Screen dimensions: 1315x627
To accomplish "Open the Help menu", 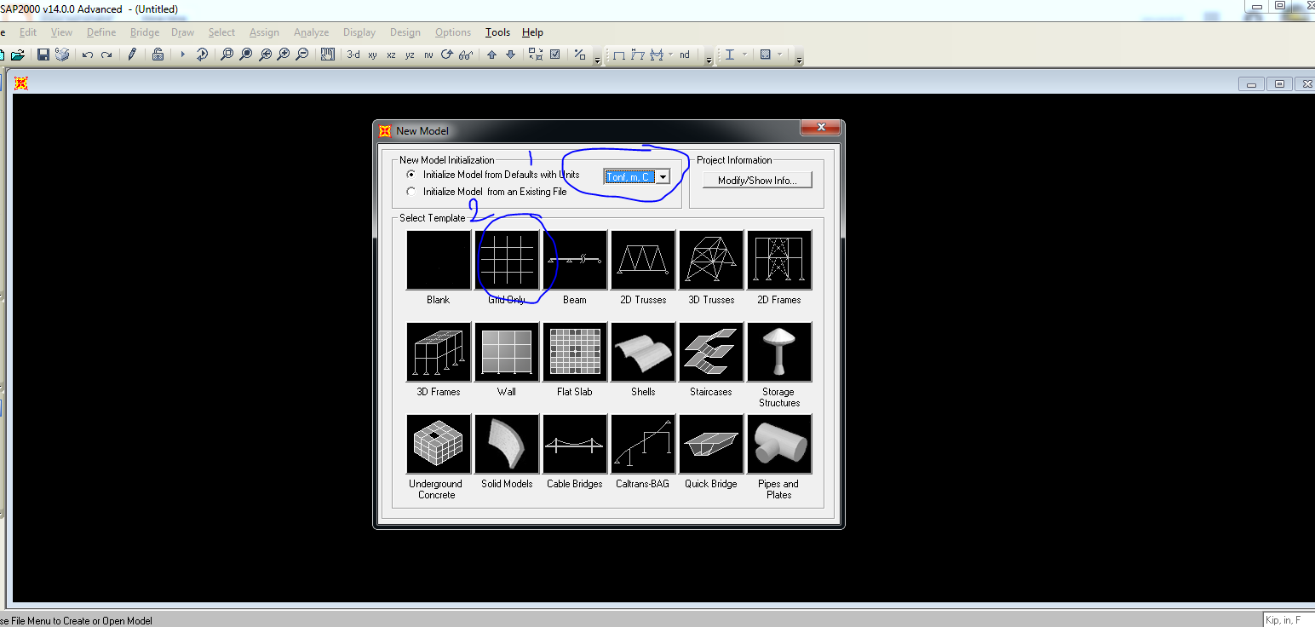I will click(532, 32).
